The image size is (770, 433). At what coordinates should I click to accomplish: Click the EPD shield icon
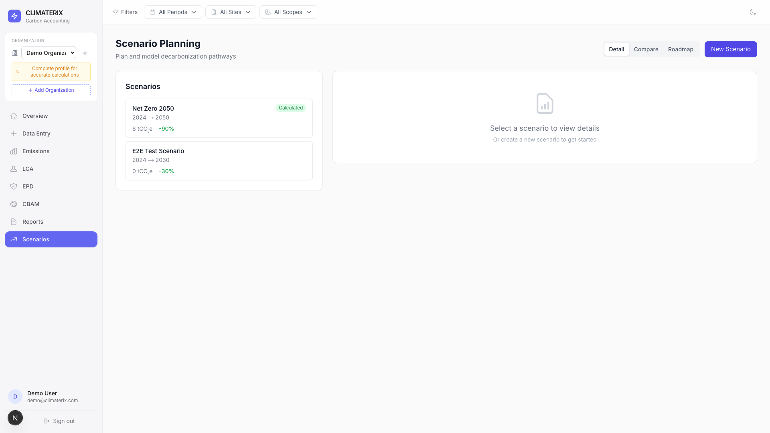click(14, 186)
